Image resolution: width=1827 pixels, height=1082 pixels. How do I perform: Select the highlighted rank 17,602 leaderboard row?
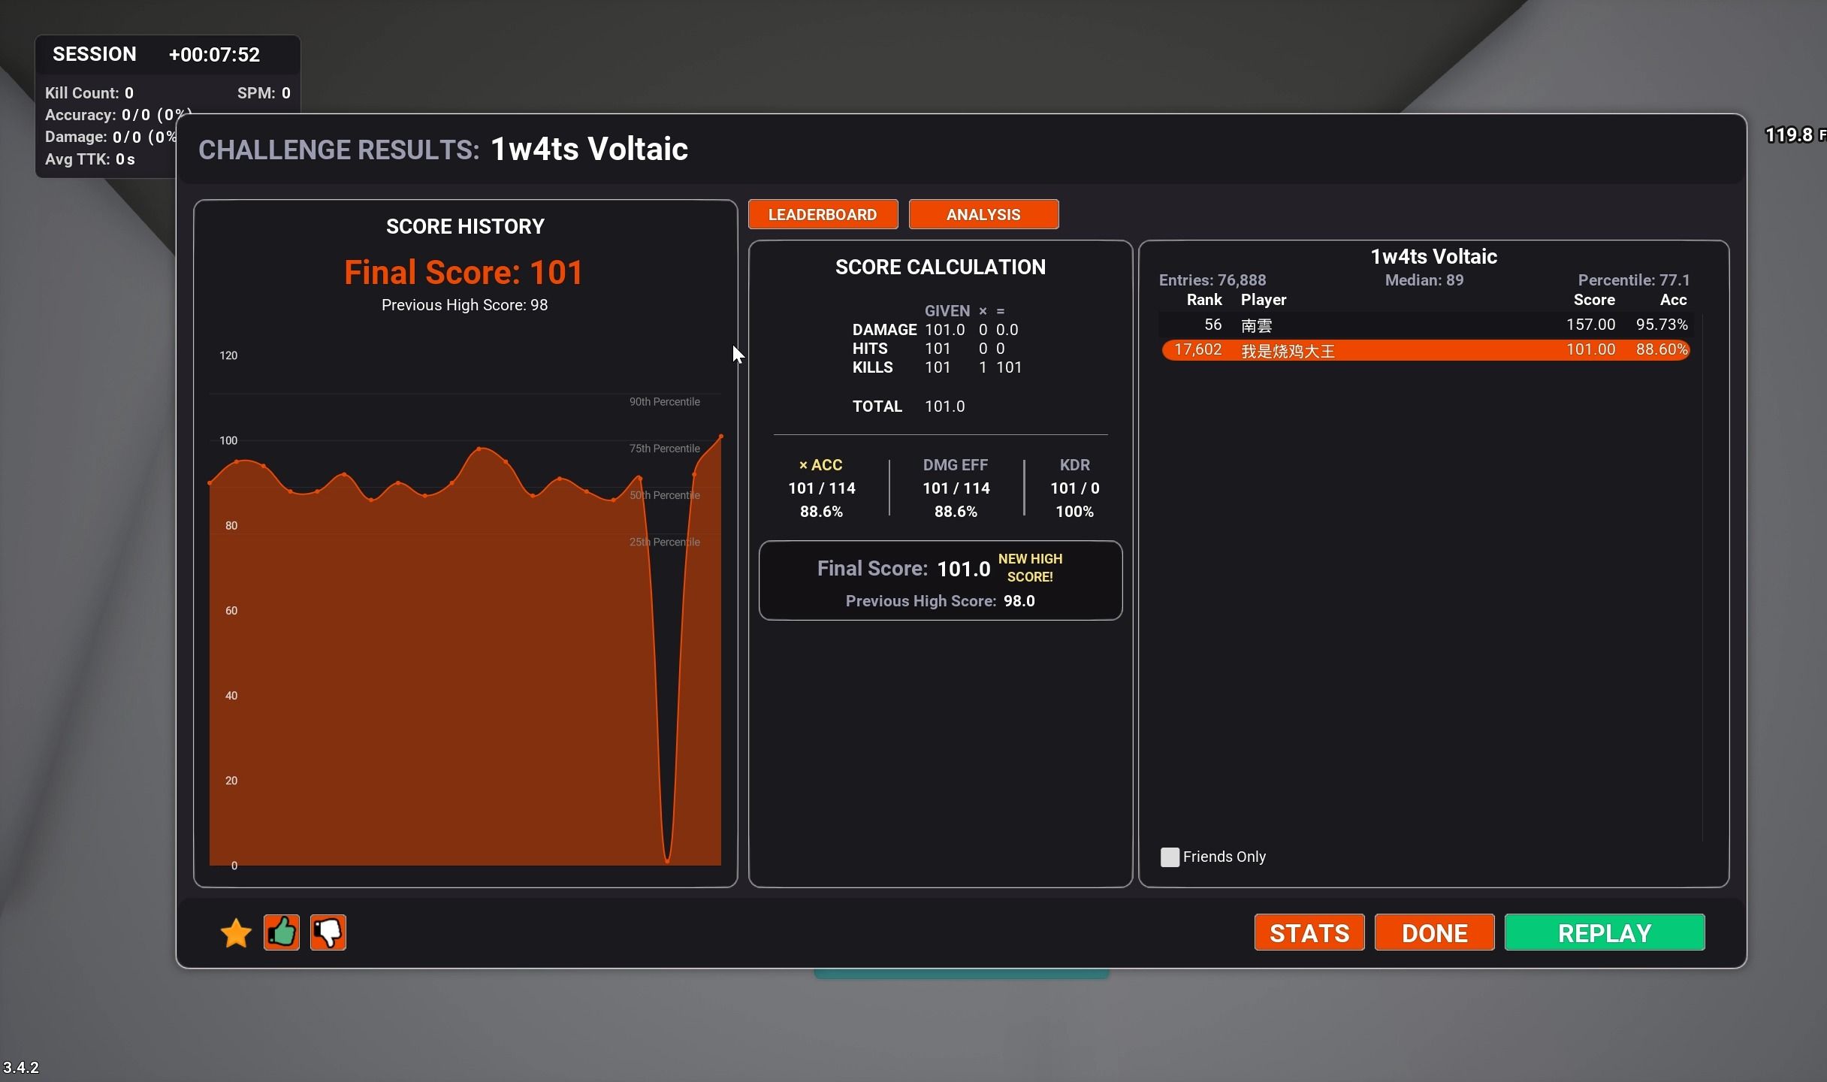click(1425, 349)
